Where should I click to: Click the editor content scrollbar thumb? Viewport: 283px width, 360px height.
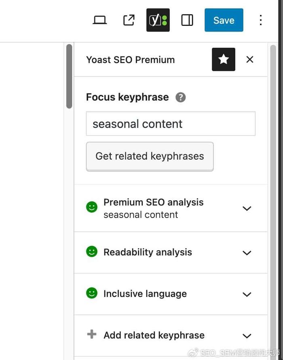pyautogui.click(x=69, y=76)
